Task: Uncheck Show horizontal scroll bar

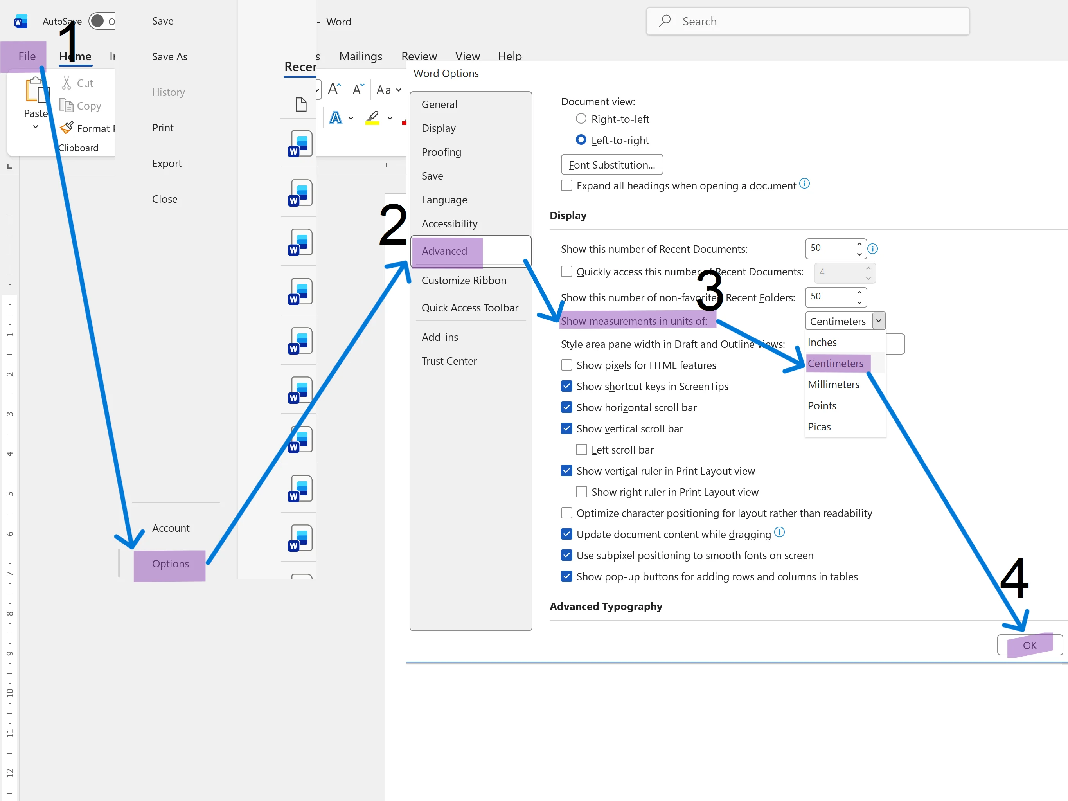Action: click(x=567, y=407)
